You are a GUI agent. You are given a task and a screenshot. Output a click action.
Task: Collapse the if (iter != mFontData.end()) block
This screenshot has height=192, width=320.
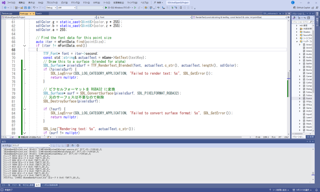coord(25,46)
